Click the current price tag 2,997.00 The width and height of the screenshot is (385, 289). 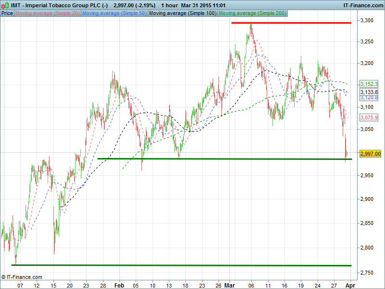pyautogui.click(x=370, y=154)
